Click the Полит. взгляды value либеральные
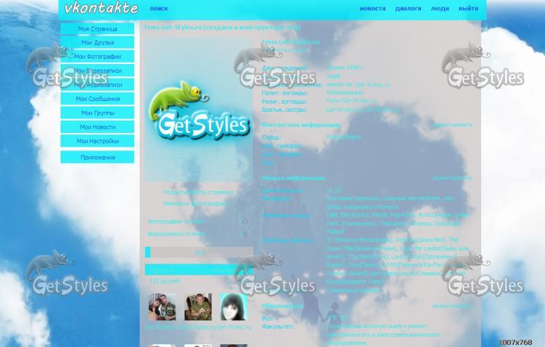Screen dimensions: 545x347 (x=345, y=93)
